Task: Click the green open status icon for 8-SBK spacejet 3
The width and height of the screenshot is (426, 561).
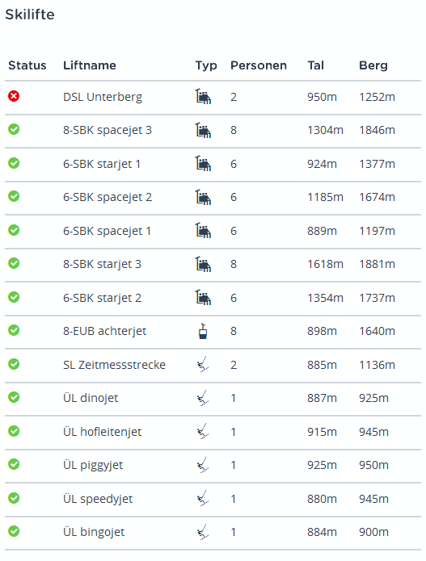Action: (x=14, y=129)
